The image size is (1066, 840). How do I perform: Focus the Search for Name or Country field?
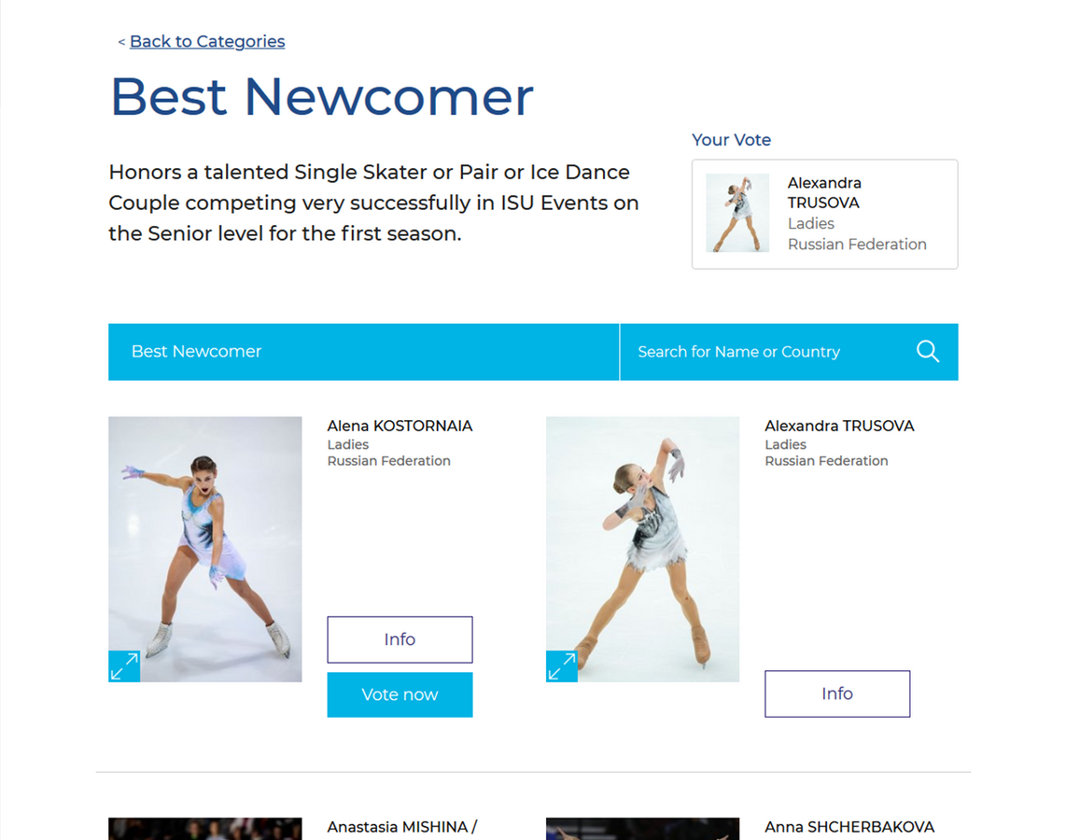click(767, 352)
